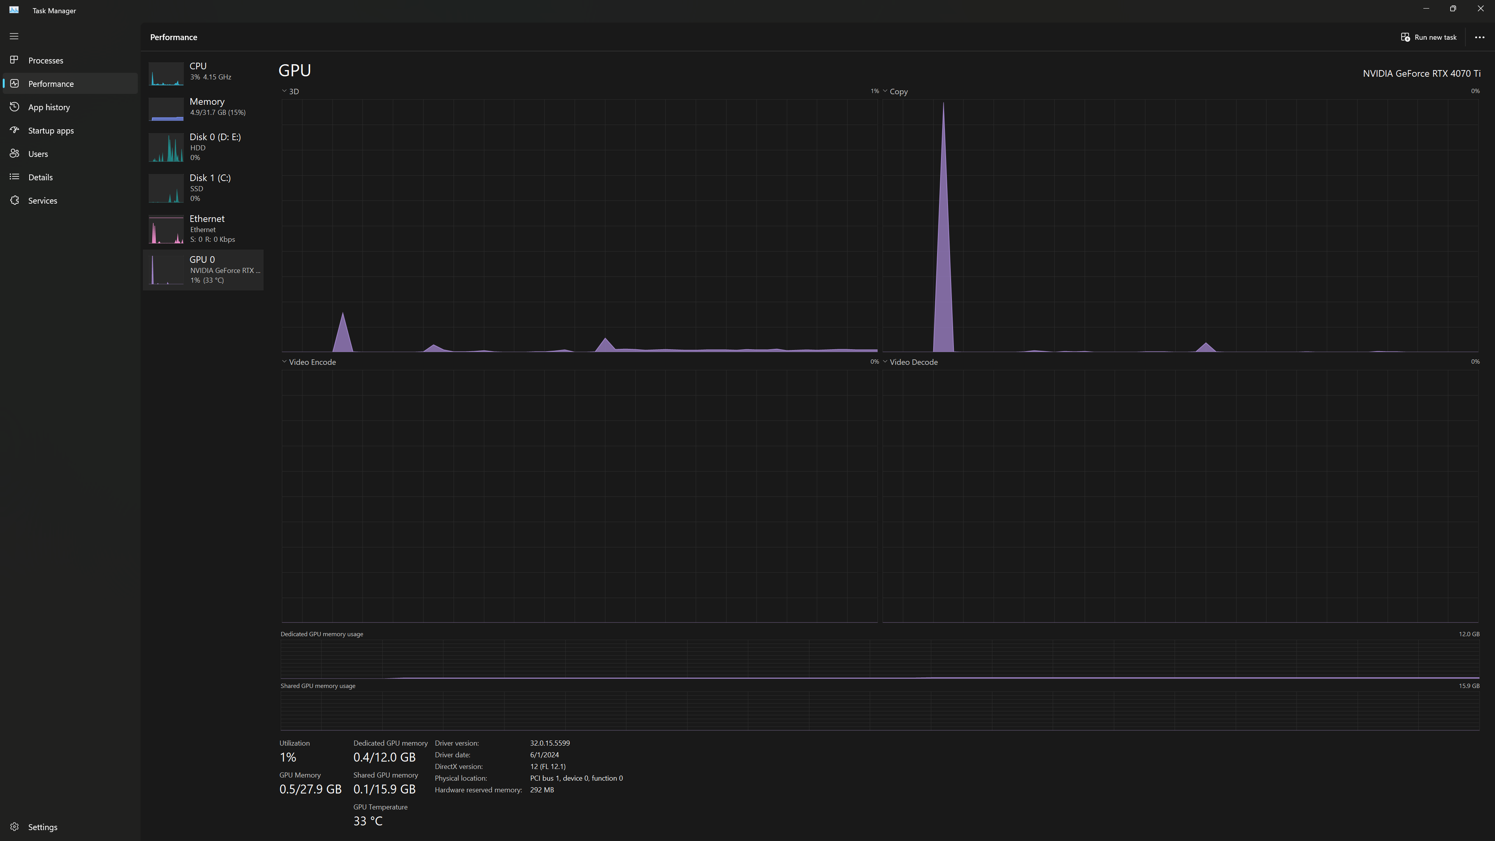Click the three-dot more options button
The width and height of the screenshot is (1495, 841).
pos(1479,37)
